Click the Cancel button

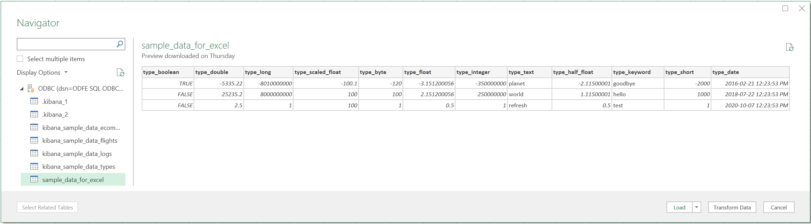(779, 207)
